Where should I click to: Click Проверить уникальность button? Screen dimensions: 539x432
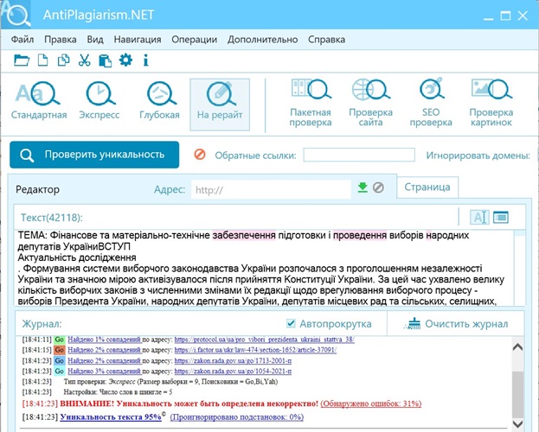94,155
